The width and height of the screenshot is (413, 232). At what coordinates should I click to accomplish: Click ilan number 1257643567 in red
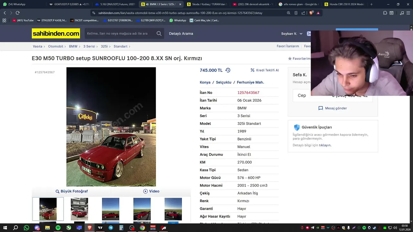pos(248,93)
